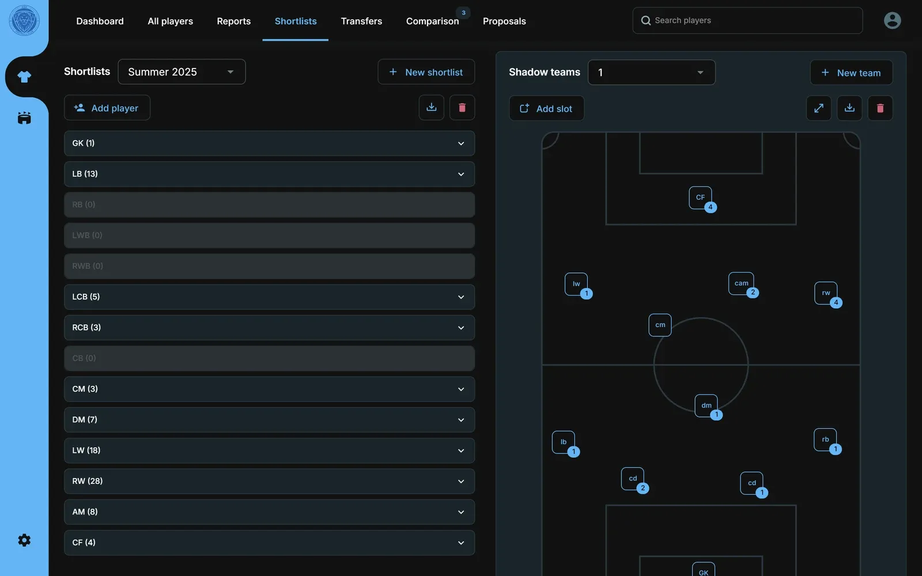Image resolution: width=922 pixels, height=576 pixels.
Task: Focus the Search players field
Action: click(x=747, y=21)
